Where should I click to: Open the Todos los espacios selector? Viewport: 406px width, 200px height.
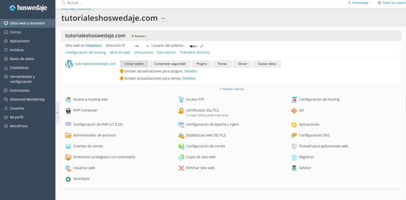(x=391, y=3)
